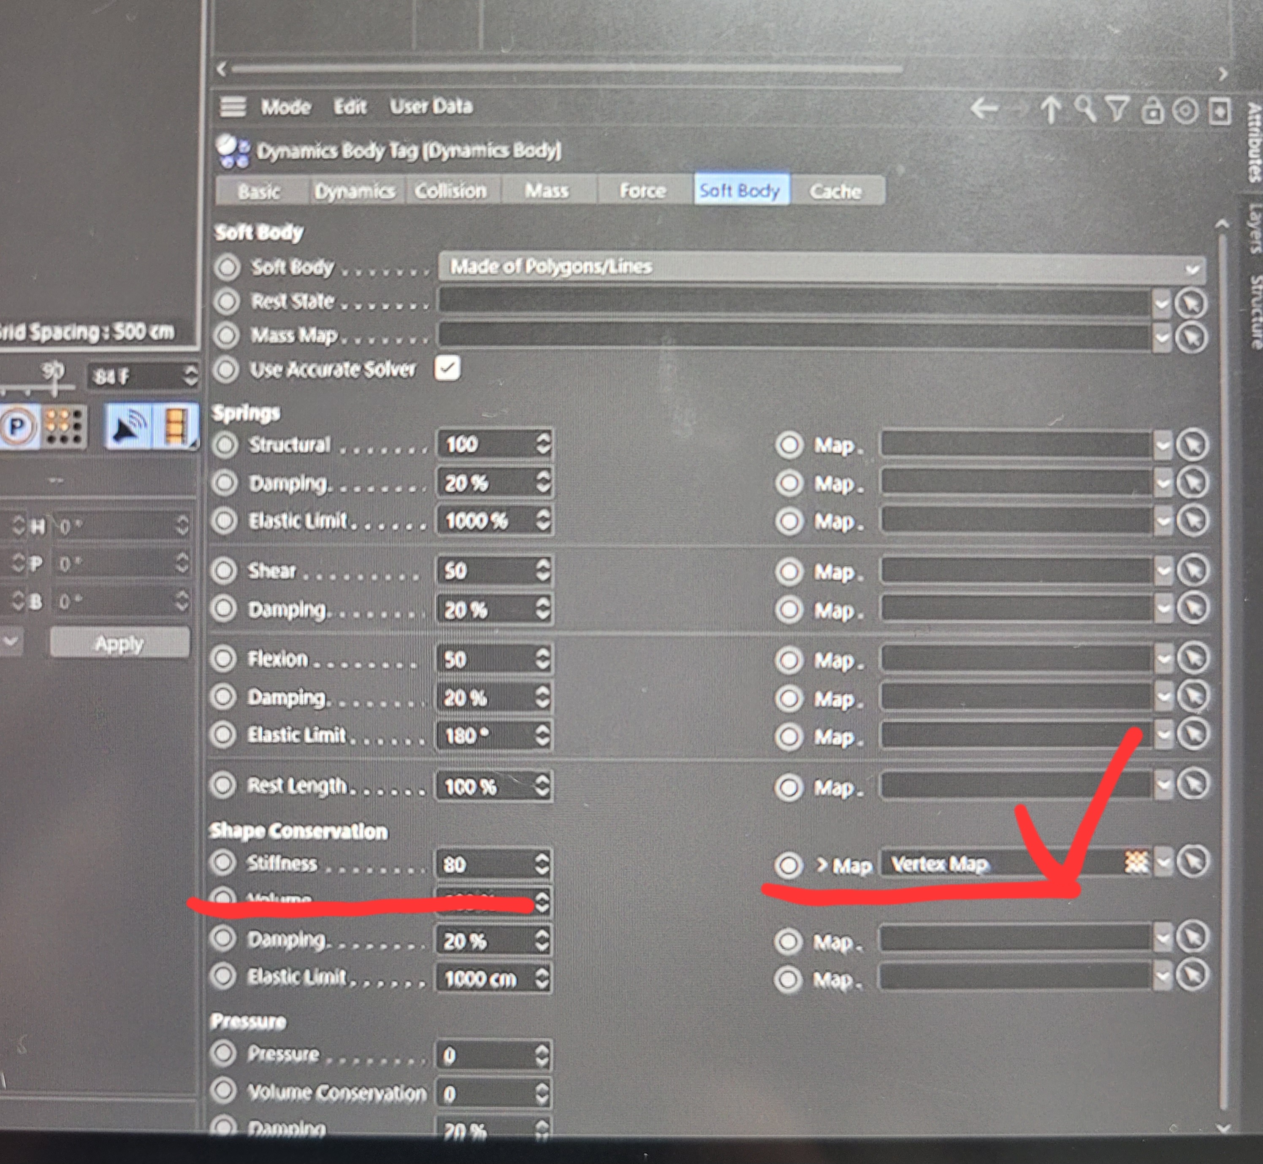Click the Structural value stepper arrows
This screenshot has height=1164, width=1263.
coord(542,444)
